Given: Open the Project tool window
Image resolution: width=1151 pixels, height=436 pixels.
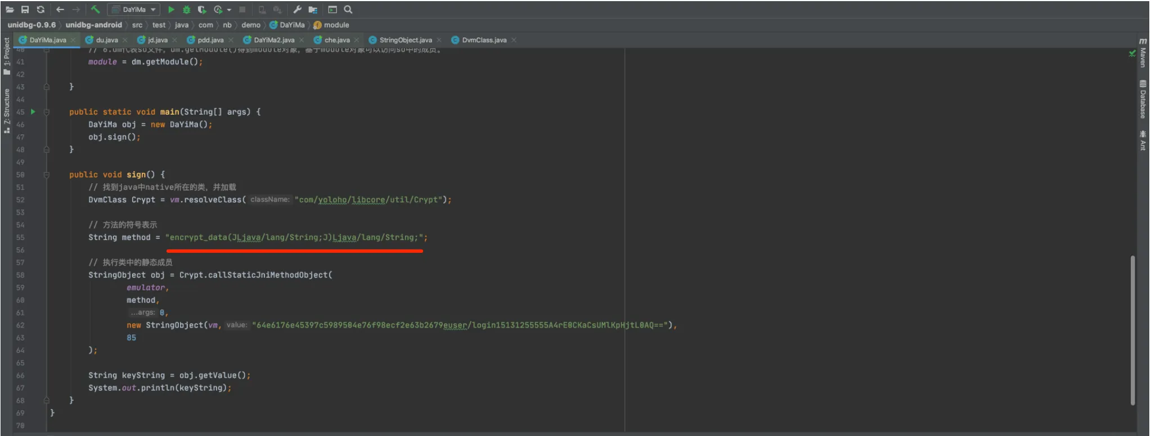Looking at the screenshot, I should tap(7, 56).
